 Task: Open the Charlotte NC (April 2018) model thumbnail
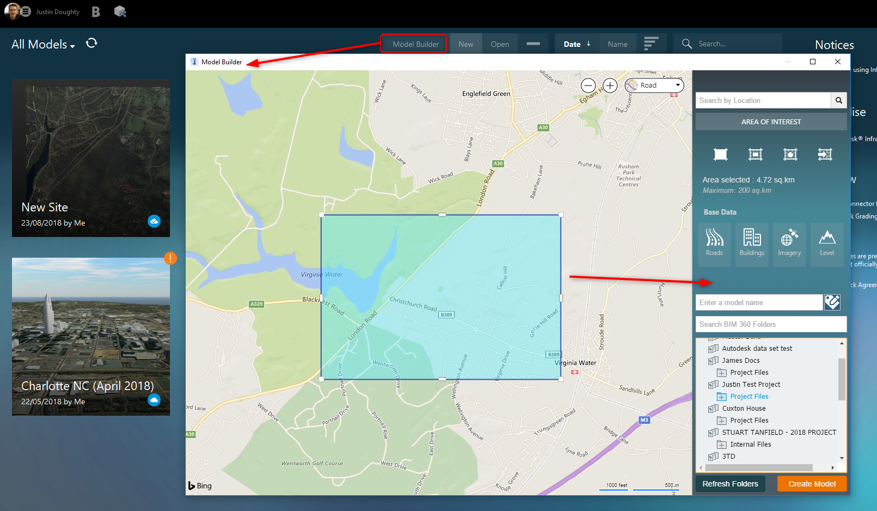[91, 337]
